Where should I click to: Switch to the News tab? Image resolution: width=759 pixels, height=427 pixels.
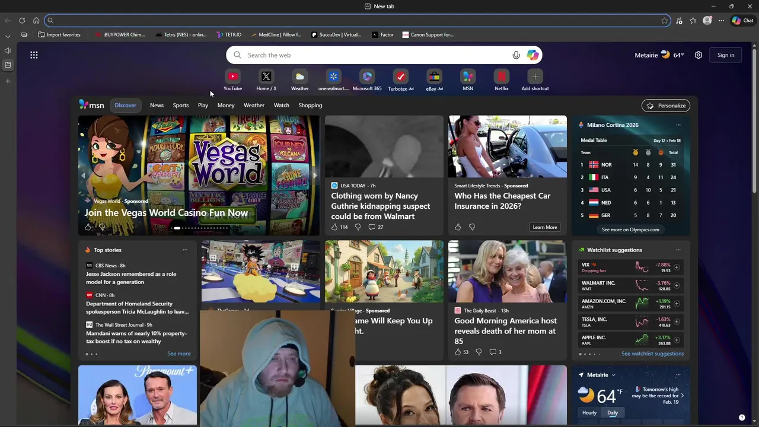[x=157, y=106]
